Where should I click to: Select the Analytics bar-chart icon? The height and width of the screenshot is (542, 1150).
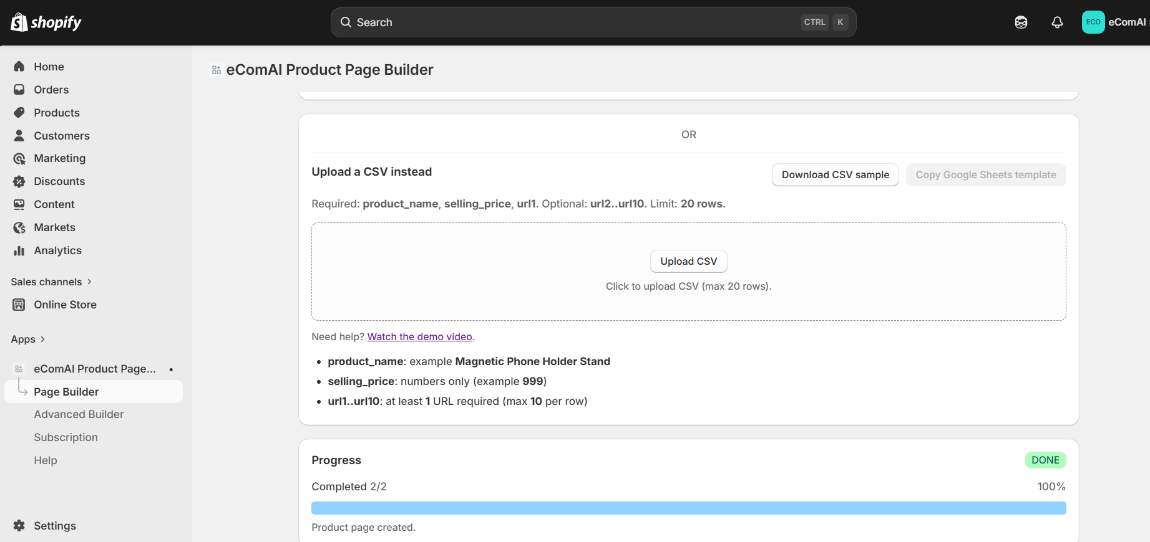(19, 250)
